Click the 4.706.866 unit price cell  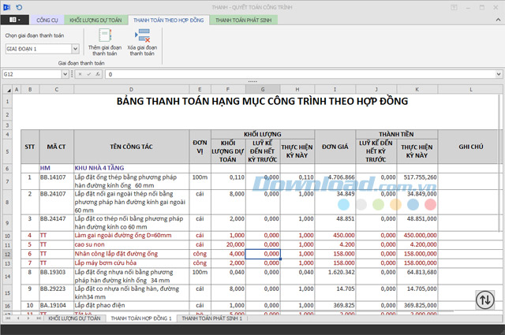335,181
